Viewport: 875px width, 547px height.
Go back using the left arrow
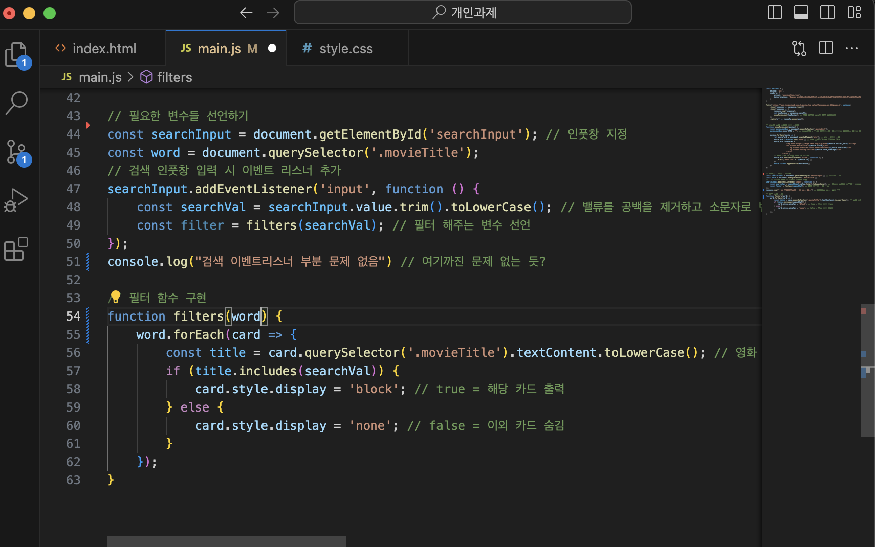coord(246,13)
